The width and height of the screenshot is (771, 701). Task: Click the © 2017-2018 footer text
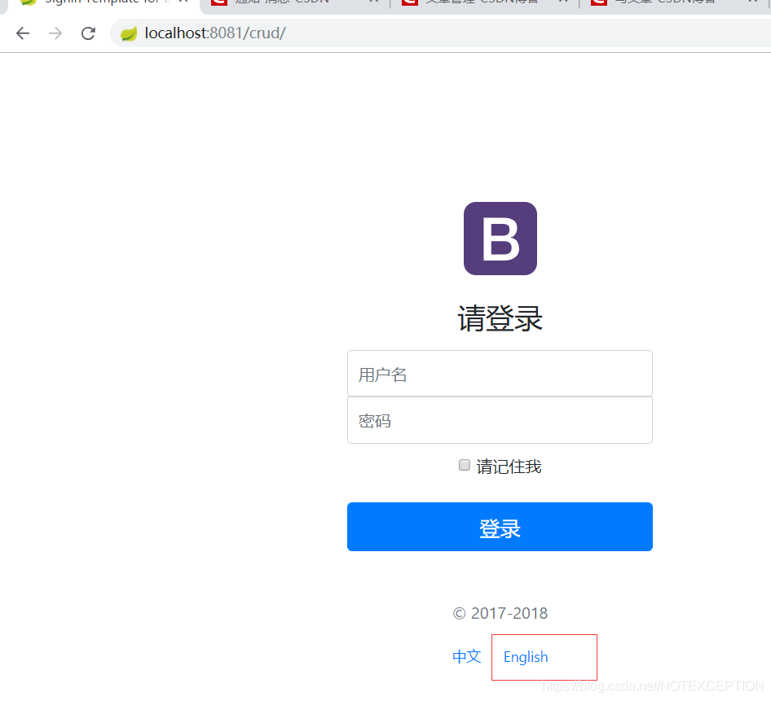click(x=500, y=613)
